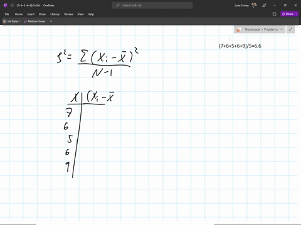The height and width of the screenshot is (225, 301).
Task: Open the Luke Finney account picture
Action: [254, 6]
